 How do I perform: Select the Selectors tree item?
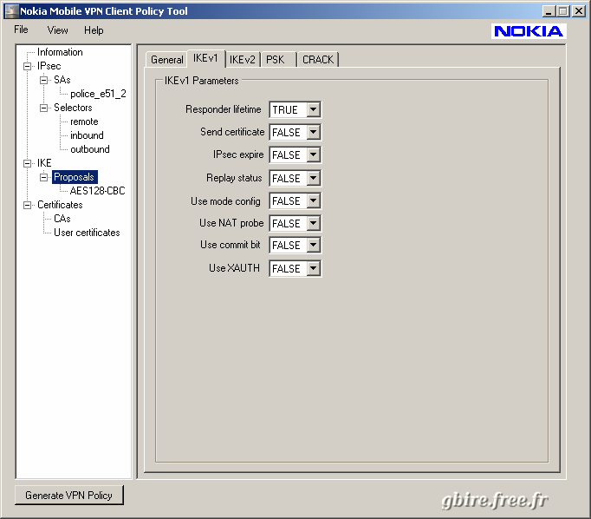tap(73, 108)
